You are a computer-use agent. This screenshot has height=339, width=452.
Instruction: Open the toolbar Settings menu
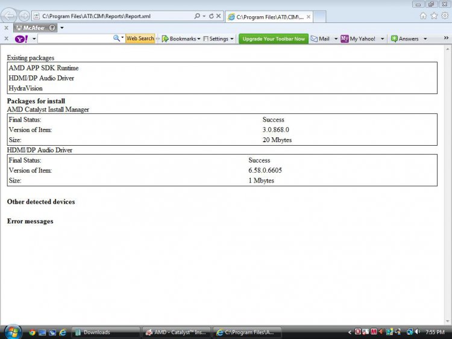(218, 39)
